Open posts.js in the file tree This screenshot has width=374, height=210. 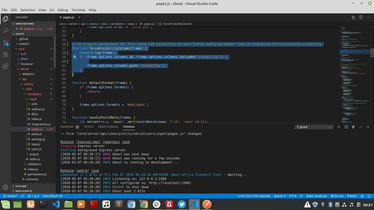coord(36,134)
